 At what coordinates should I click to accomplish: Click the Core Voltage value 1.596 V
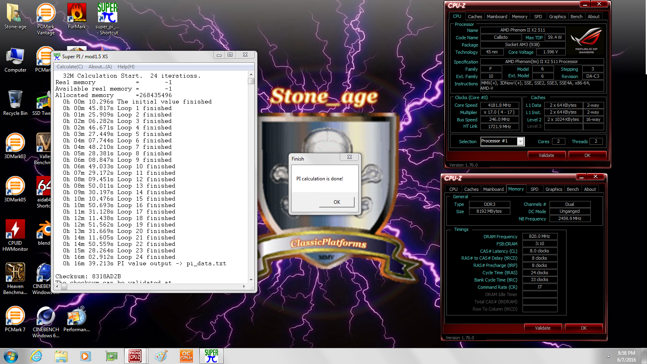(550, 52)
